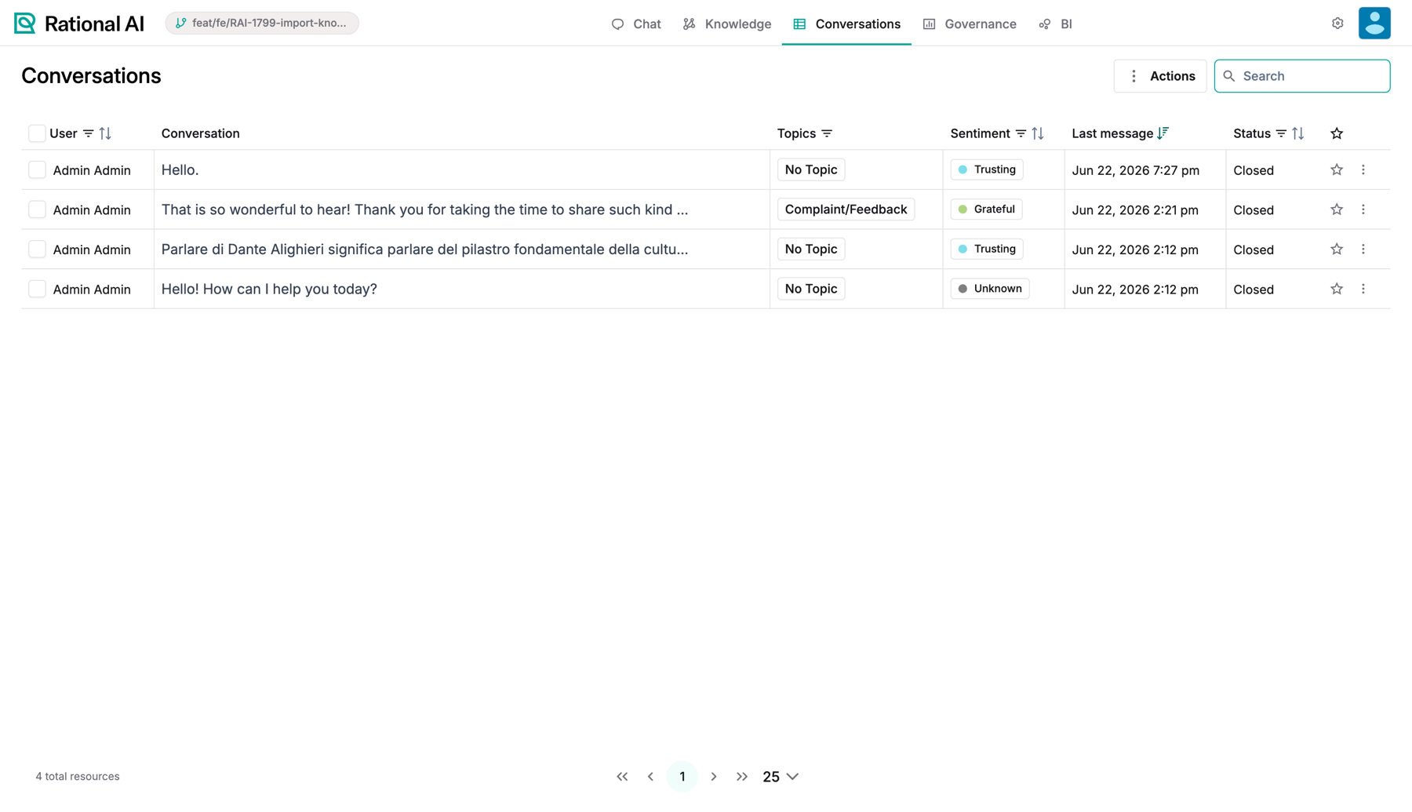Viewport: 1412px width, 812px height.
Task: Star the 'How can I help you today' conversation
Action: [x=1337, y=289]
